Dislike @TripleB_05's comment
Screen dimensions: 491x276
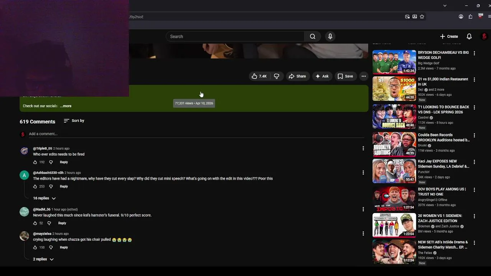51,162
